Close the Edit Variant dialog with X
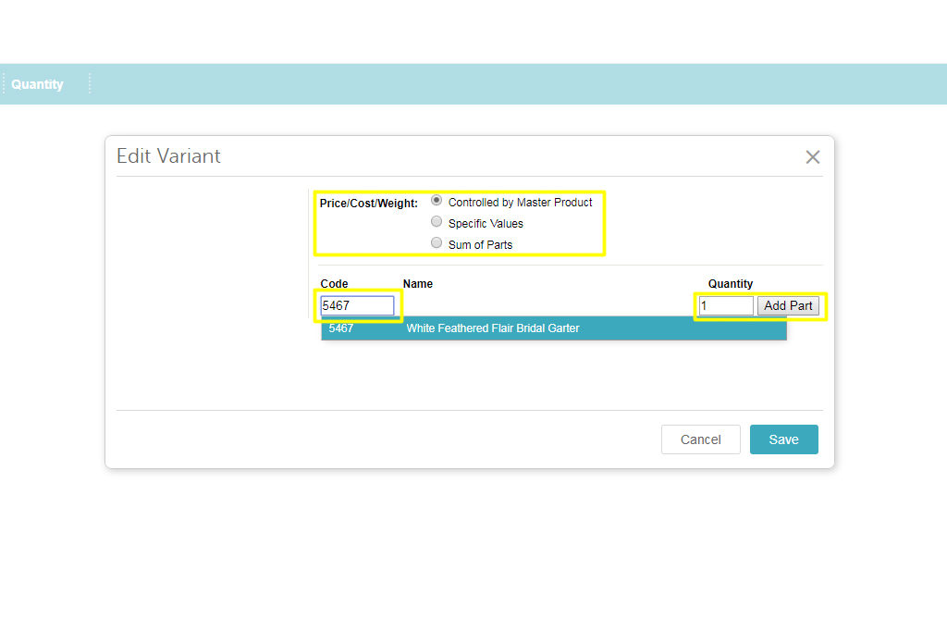Screen dimensions: 947x631 click(812, 157)
